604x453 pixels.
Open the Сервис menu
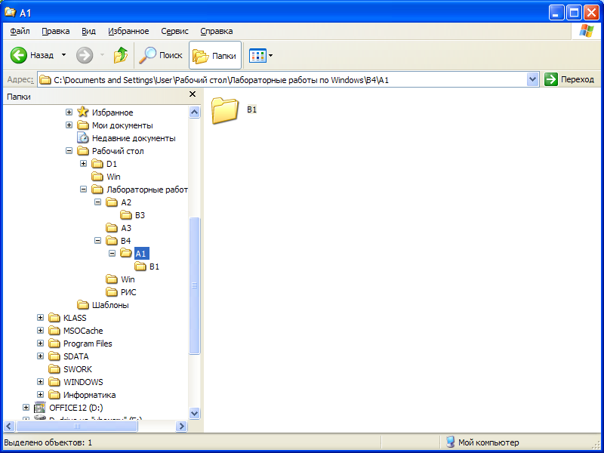click(x=174, y=31)
